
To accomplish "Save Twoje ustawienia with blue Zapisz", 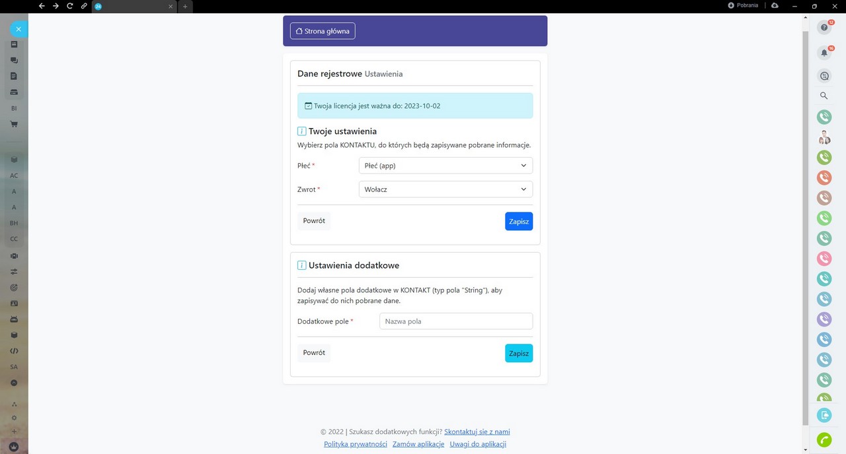I will [x=518, y=221].
